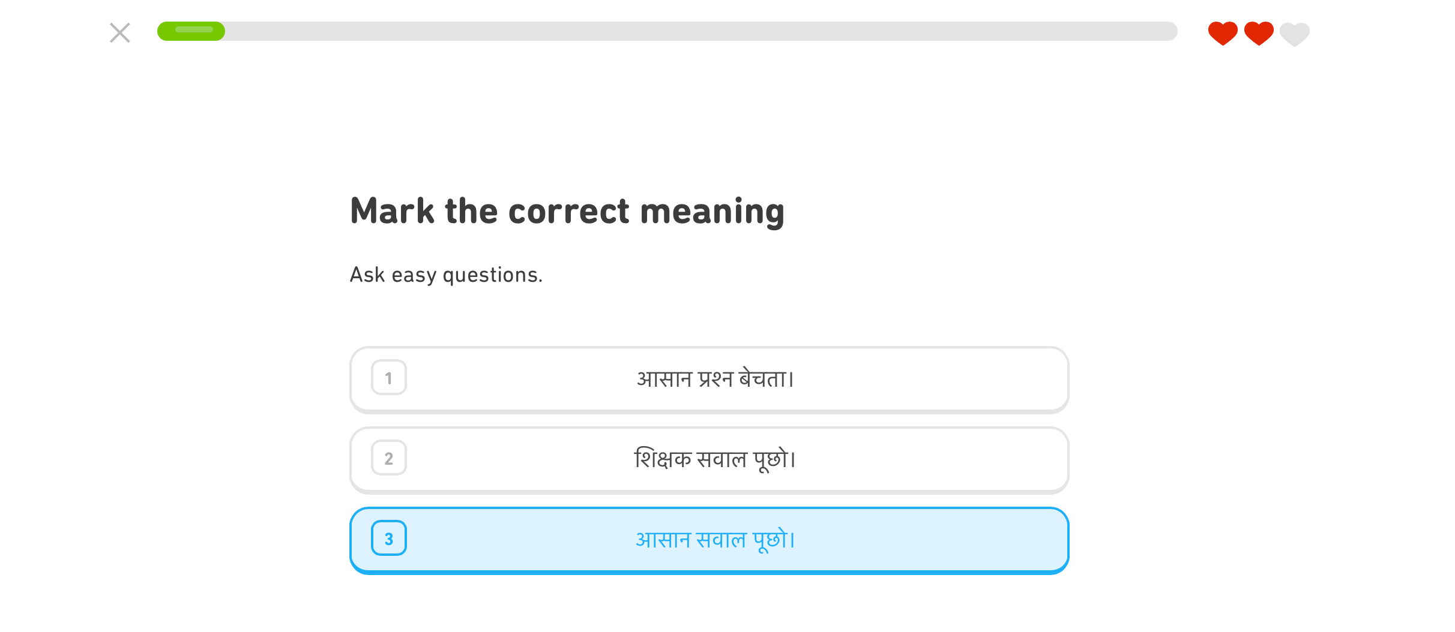This screenshot has width=1455, height=632.
Task: Click the number 2 key badge
Action: [x=389, y=458]
